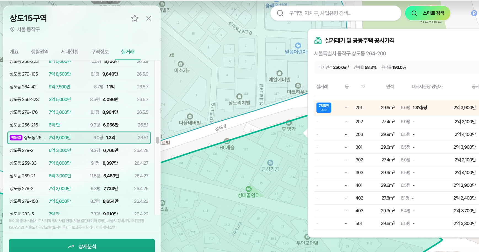Favorite 상도15구역 with the star icon
This screenshot has height=252, width=479.
tap(135, 18)
